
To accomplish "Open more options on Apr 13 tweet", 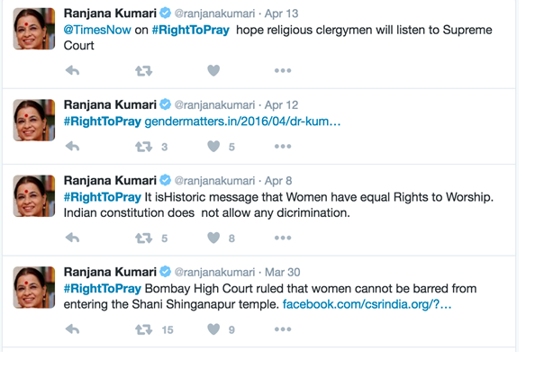I will click(x=283, y=70).
